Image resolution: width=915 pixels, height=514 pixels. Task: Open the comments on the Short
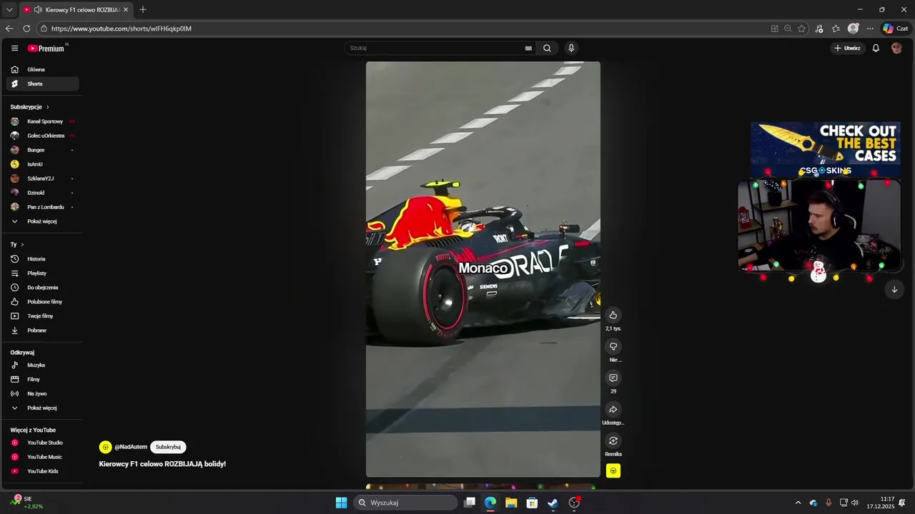(x=613, y=378)
